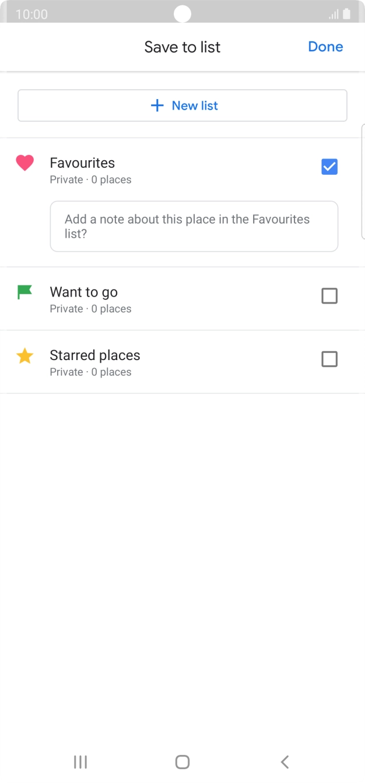
Task: Check the Want to go checkbox
Action: point(329,297)
